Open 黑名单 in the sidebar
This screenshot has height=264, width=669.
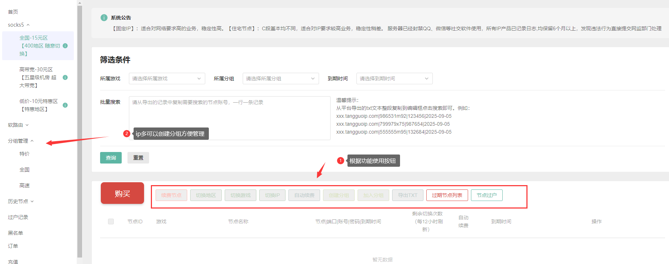[x=15, y=233]
